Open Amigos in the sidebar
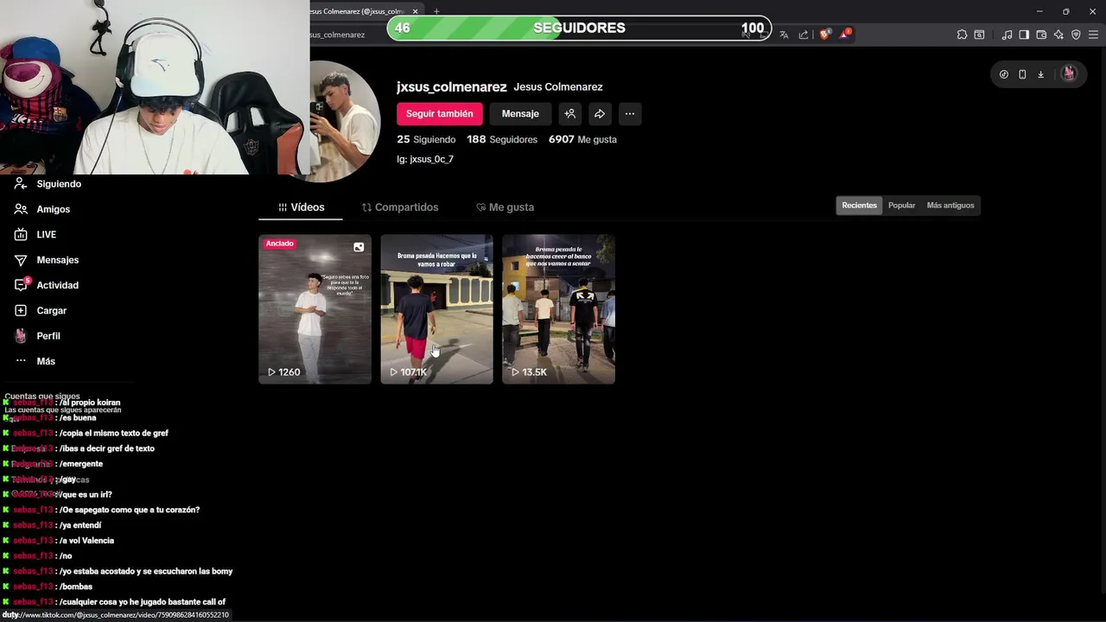This screenshot has width=1106, height=622. [42, 209]
